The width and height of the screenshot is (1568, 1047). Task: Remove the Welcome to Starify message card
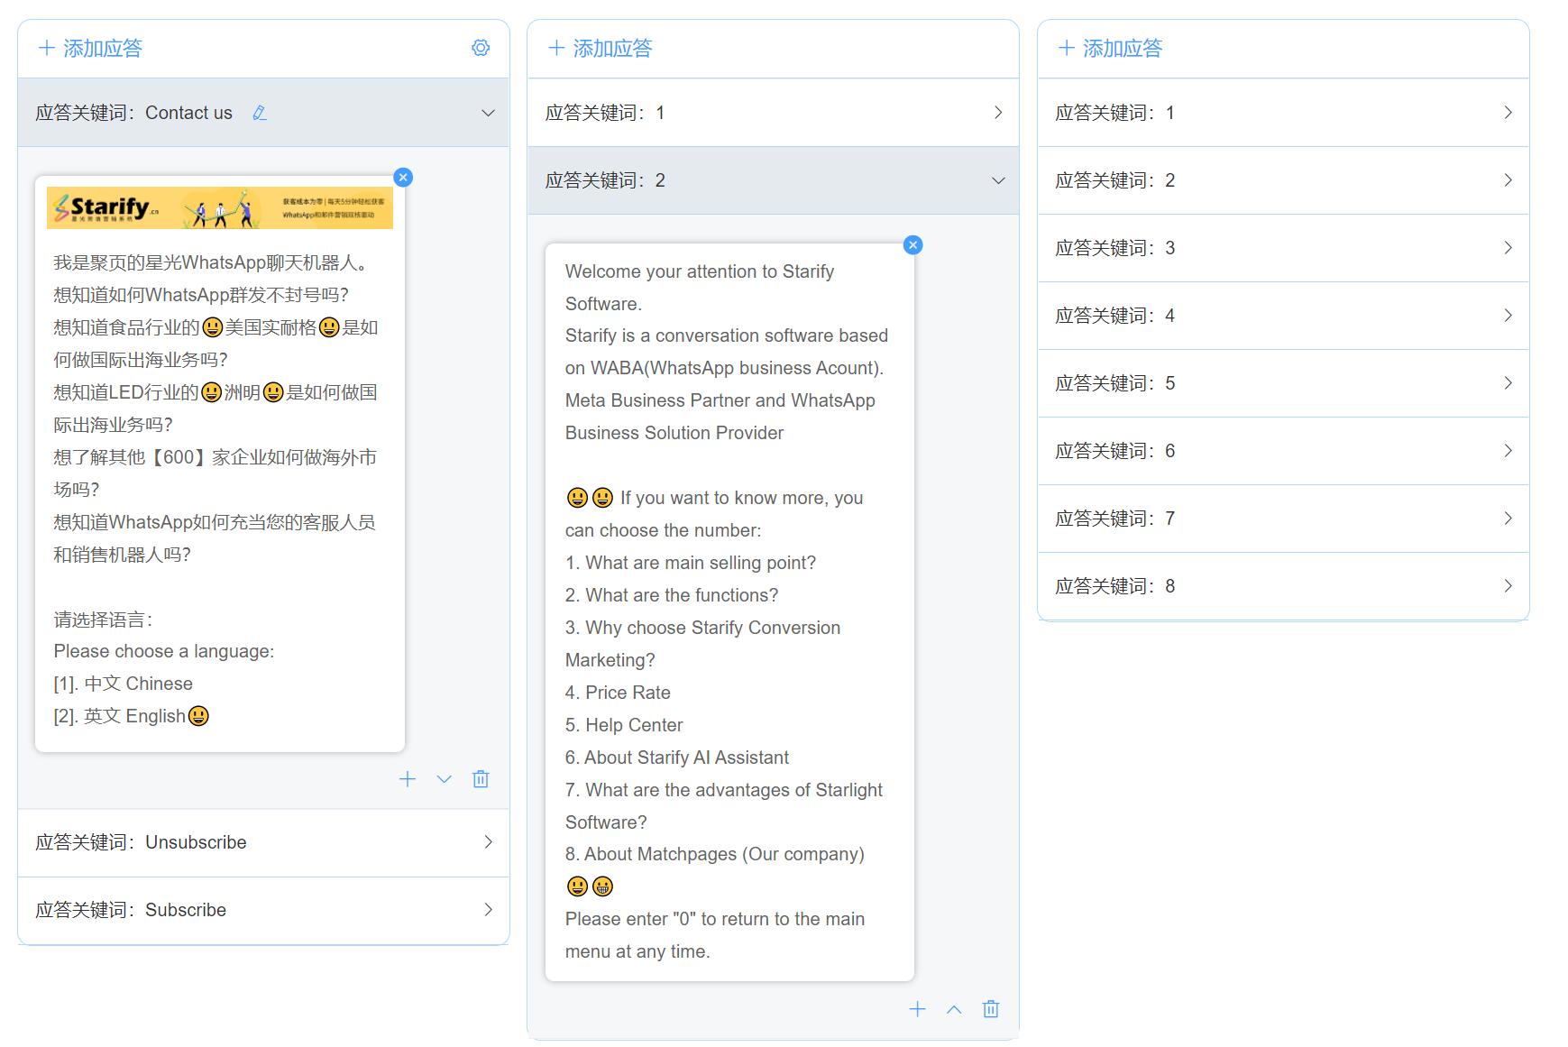click(912, 245)
